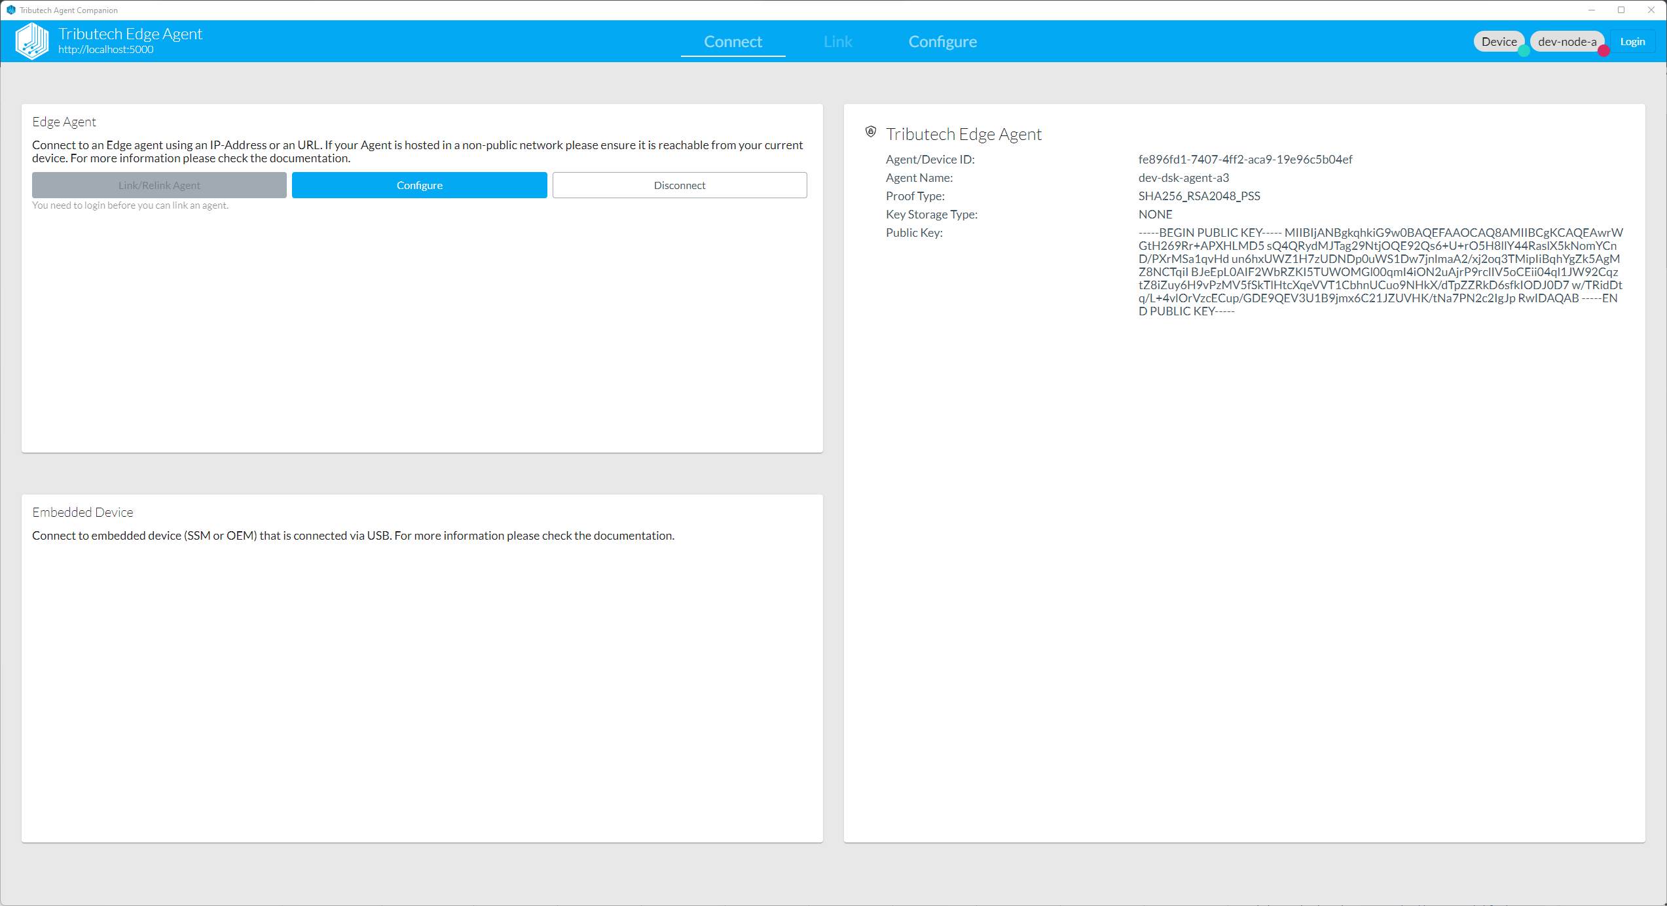The height and width of the screenshot is (906, 1667).
Task: Click the red status dot on dev-node-a chip
Action: coord(1603,50)
